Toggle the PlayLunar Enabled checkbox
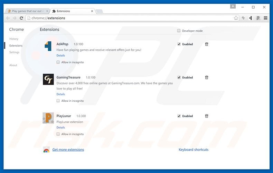273x173 pixels. (x=179, y=116)
